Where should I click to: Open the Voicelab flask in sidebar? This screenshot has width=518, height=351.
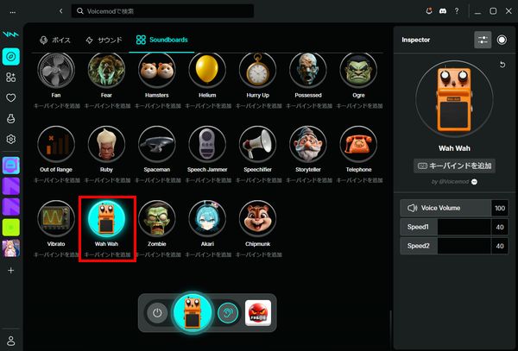click(11, 118)
